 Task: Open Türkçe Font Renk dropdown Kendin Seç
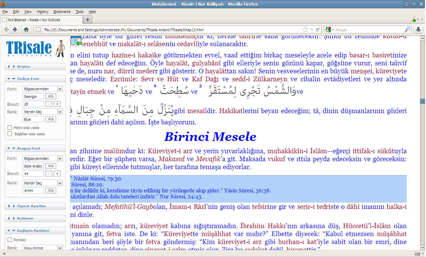pyautogui.click(x=43, y=112)
